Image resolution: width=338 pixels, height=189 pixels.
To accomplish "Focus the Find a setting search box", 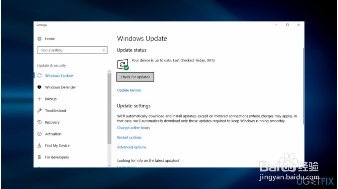I will pos(72,50).
